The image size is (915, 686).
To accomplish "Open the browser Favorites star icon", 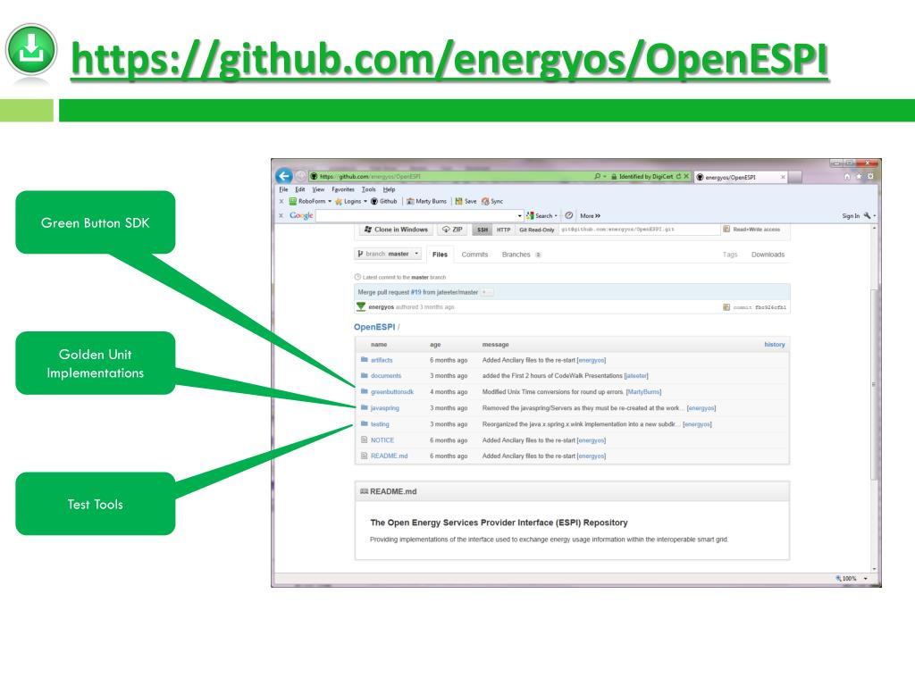I will tap(859, 176).
